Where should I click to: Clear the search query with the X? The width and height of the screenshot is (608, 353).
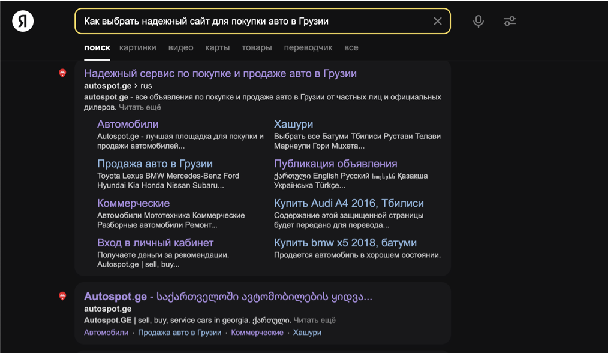437,21
